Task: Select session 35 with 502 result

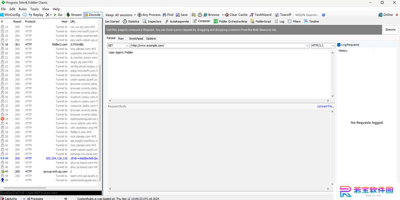Action: pyautogui.click(x=49, y=119)
